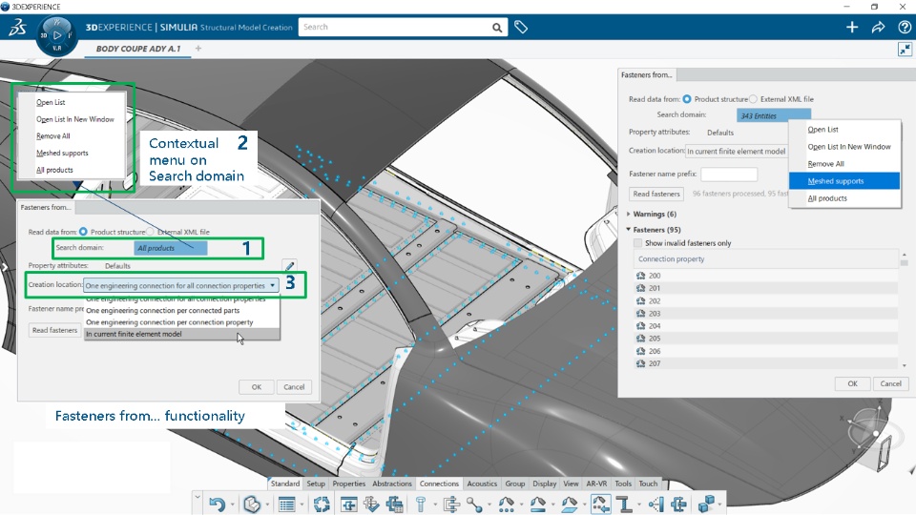Open dropdown arrow next to bolt fastener icon
This screenshot has width=916, height=515.
click(x=434, y=505)
